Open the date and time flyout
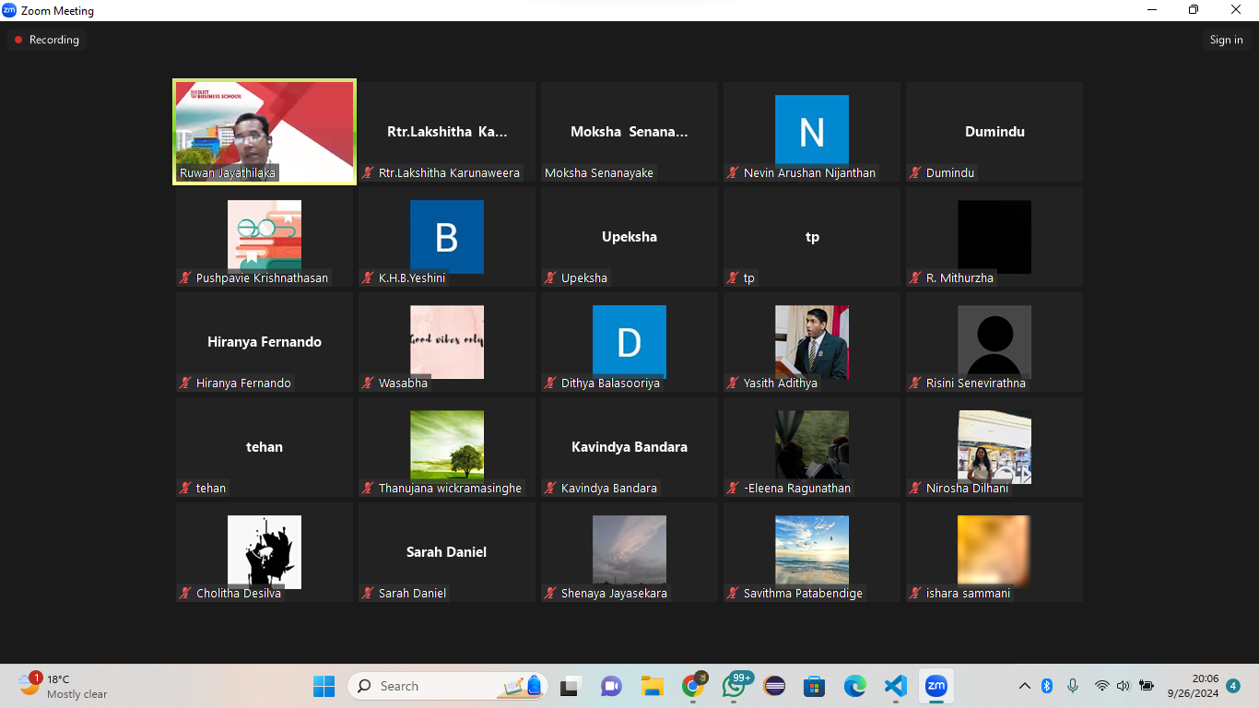This screenshot has height=708, width=1259. (x=1193, y=686)
